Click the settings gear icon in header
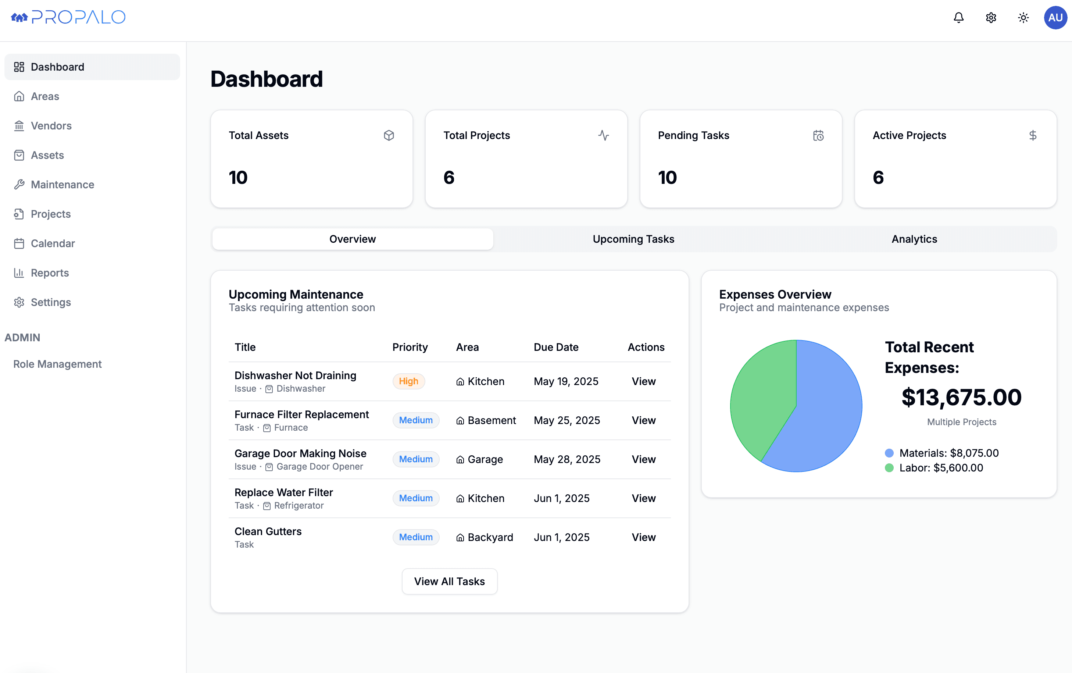 tap(991, 18)
